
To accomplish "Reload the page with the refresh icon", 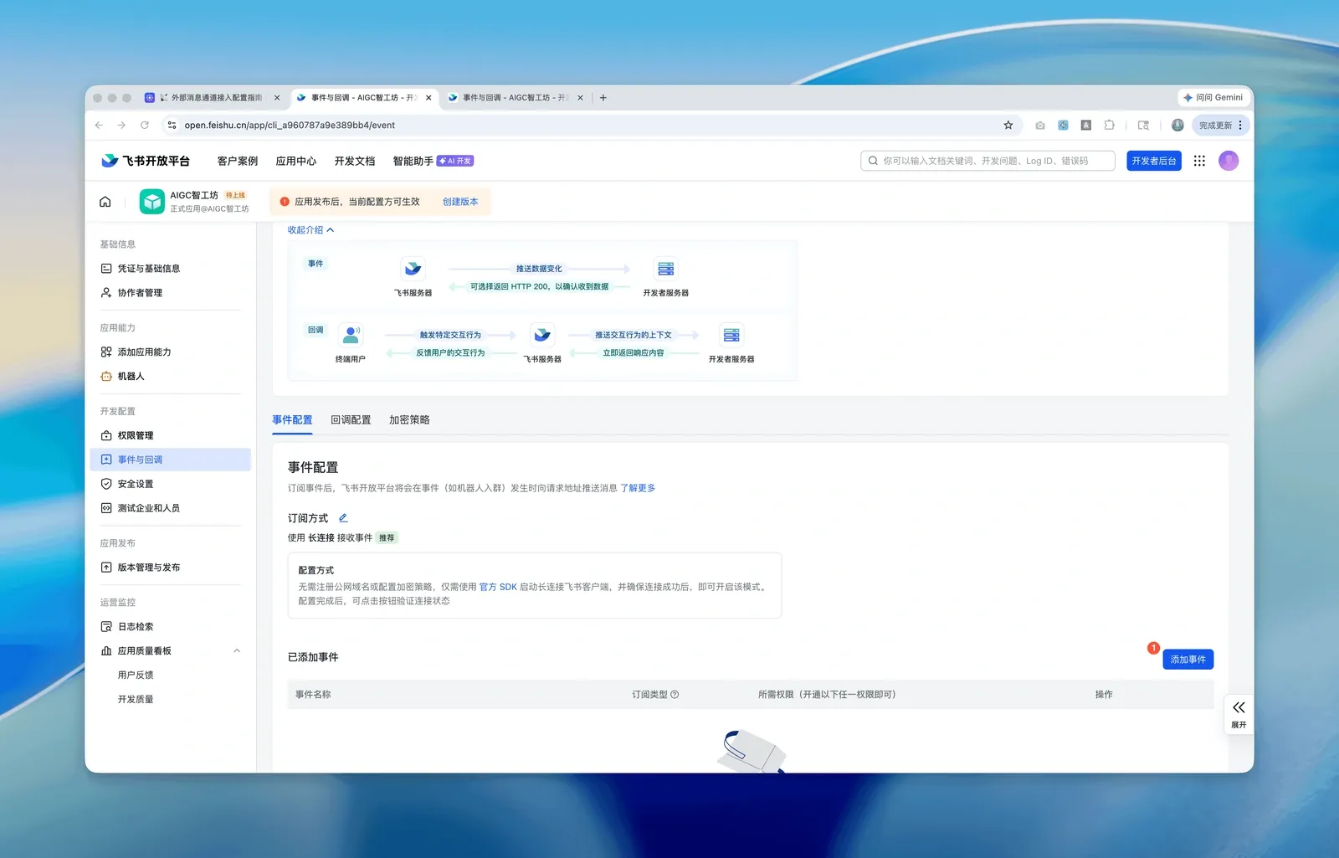I will pos(145,126).
